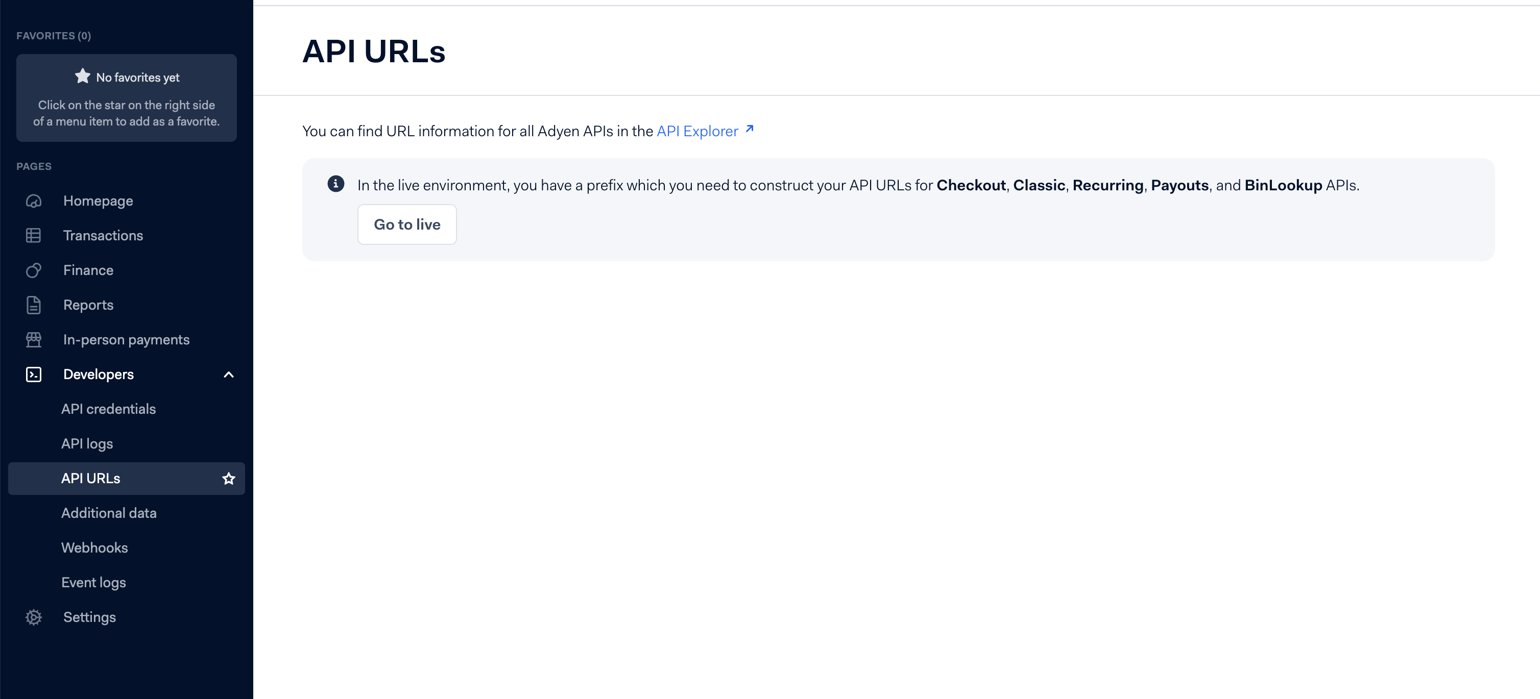Image resolution: width=1540 pixels, height=699 pixels.
Task: Click the FAVORITES (0) label
Action: pyautogui.click(x=54, y=36)
